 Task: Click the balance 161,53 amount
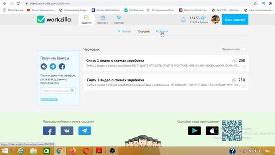(x=195, y=18)
